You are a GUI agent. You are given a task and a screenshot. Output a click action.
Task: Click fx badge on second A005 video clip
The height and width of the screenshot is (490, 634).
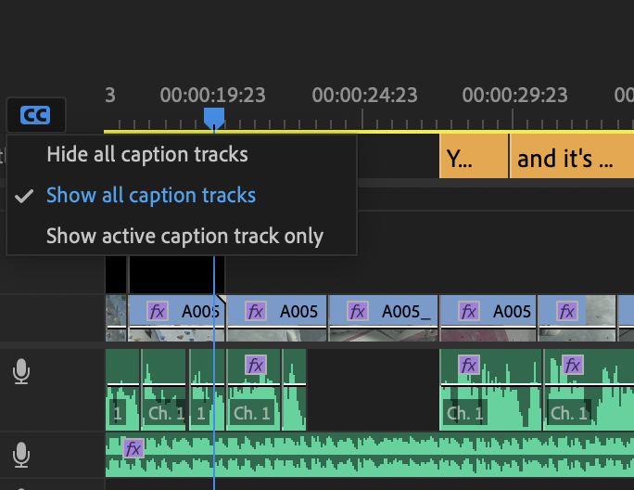(x=257, y=311)
